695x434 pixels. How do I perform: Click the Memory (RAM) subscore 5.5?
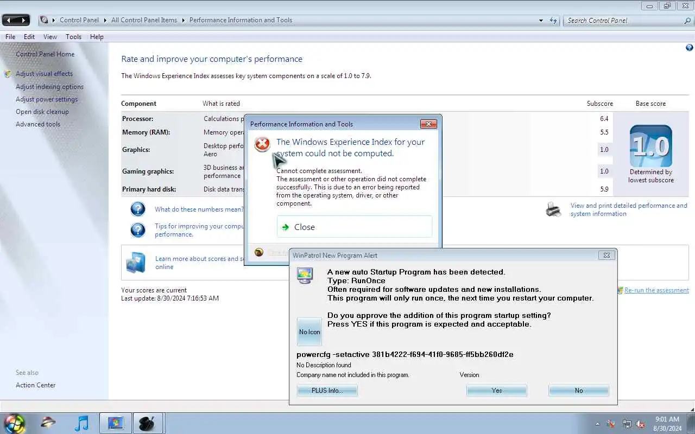click(604, 132)
